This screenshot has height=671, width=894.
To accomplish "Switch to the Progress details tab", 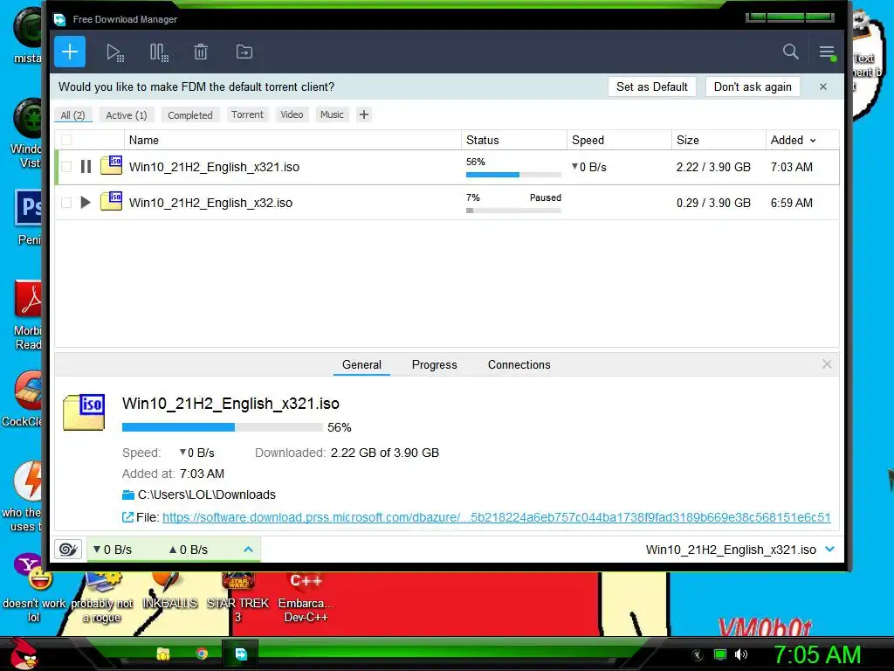I will pos(435,364).
